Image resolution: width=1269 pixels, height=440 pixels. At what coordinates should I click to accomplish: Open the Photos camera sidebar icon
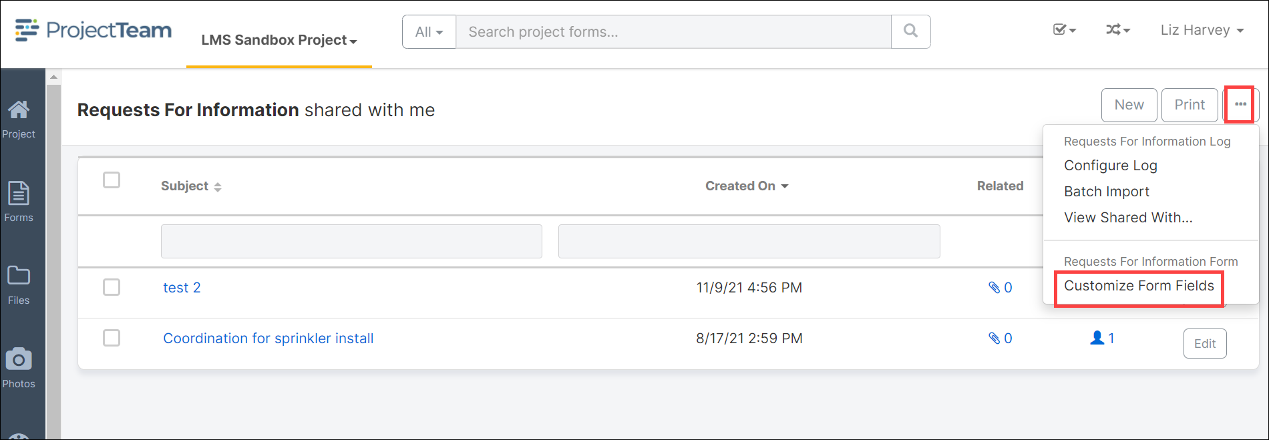tap(19, 368)
